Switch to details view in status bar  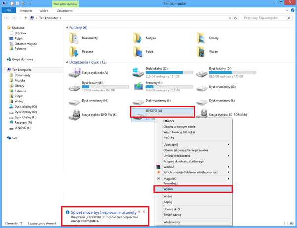coord(286,223)
